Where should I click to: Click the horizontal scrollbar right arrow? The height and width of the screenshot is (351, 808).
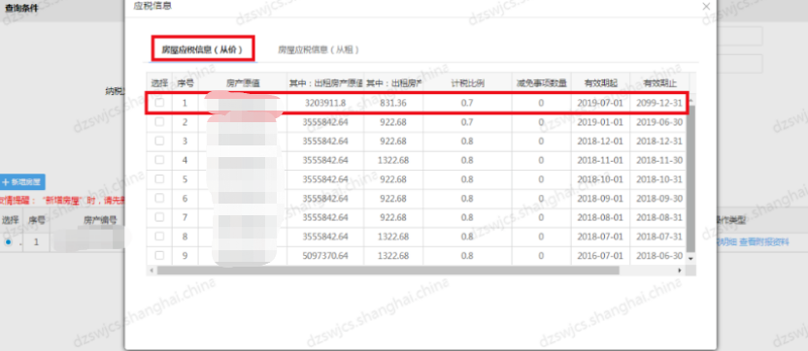pos(680,271)
